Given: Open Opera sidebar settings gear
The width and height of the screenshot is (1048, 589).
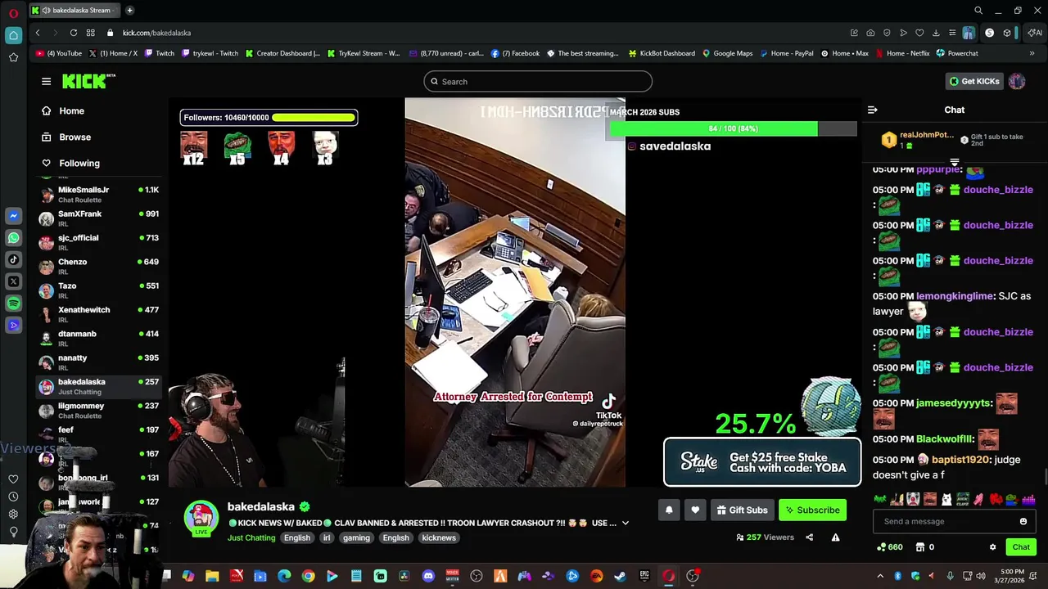Looking at the screenshot, I should (x=13, y=514).
